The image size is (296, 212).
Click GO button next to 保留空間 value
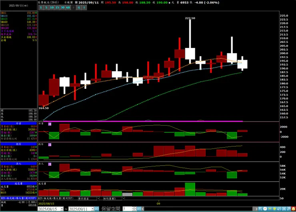[x=139, y=209]
